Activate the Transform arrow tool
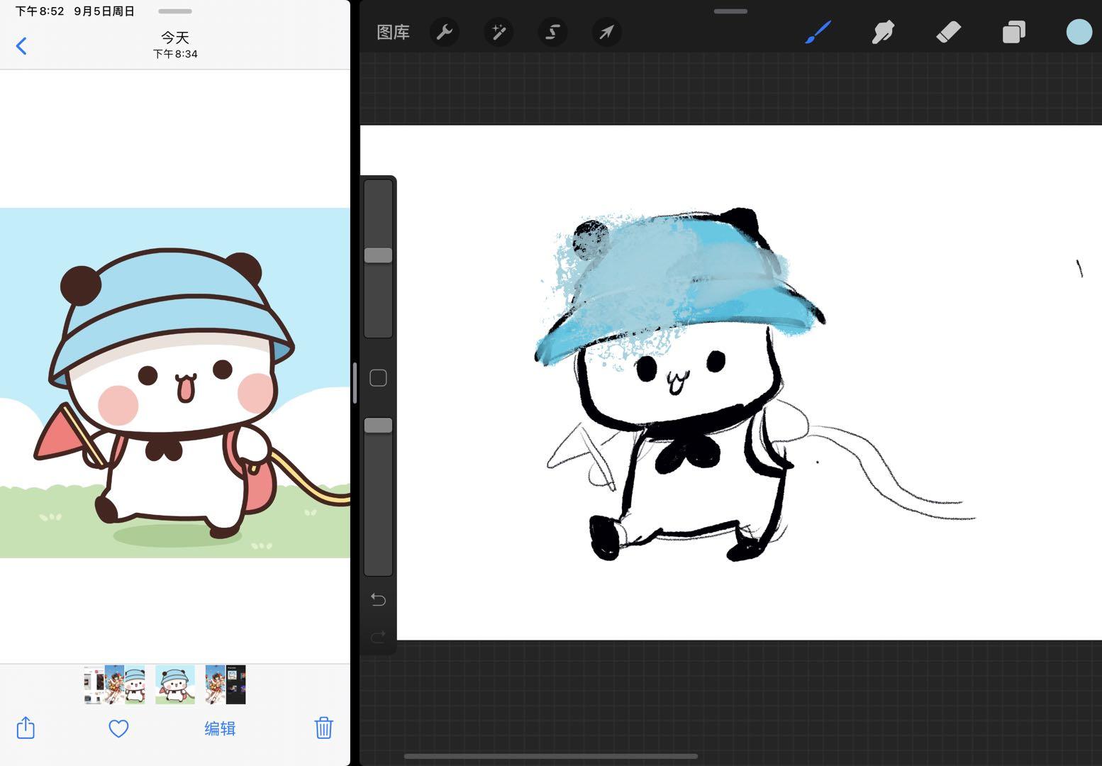 (606, 33)
